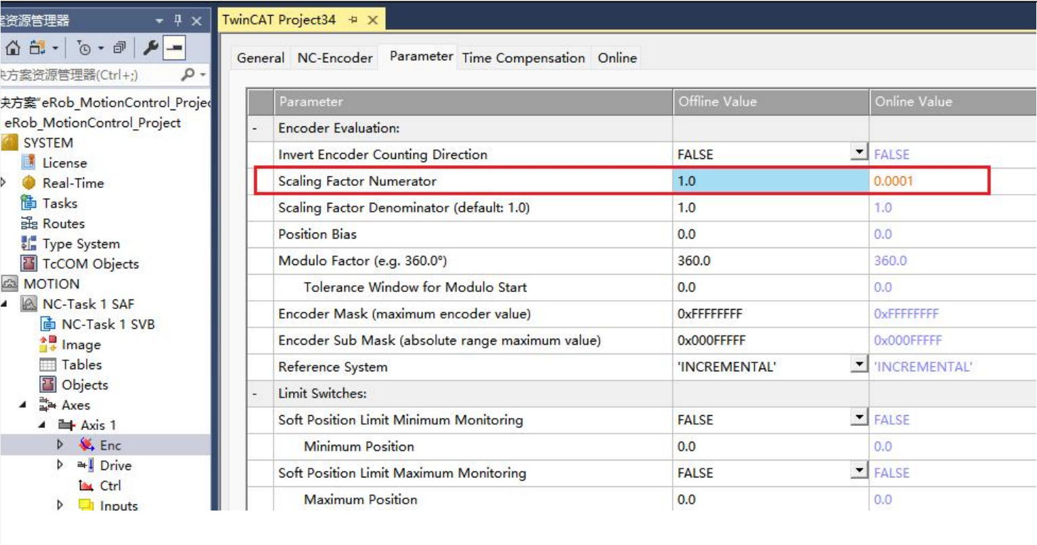
Task: Click the pin icon on Solution Explorer title bar
Action: tap(178, 21)
